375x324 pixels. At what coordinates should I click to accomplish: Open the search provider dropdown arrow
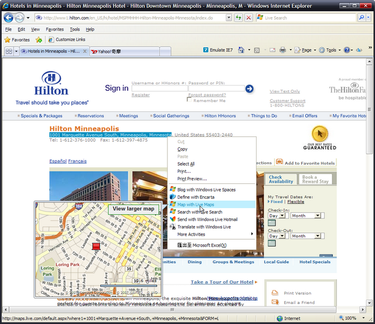tap(369, 18)
